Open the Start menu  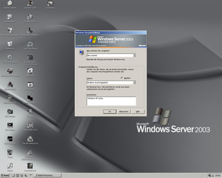click(5, 175)
